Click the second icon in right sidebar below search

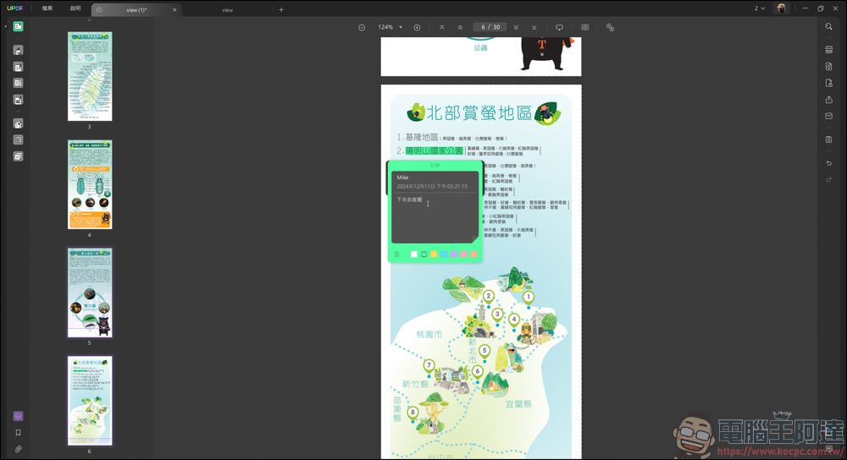(x=828, y=67)
